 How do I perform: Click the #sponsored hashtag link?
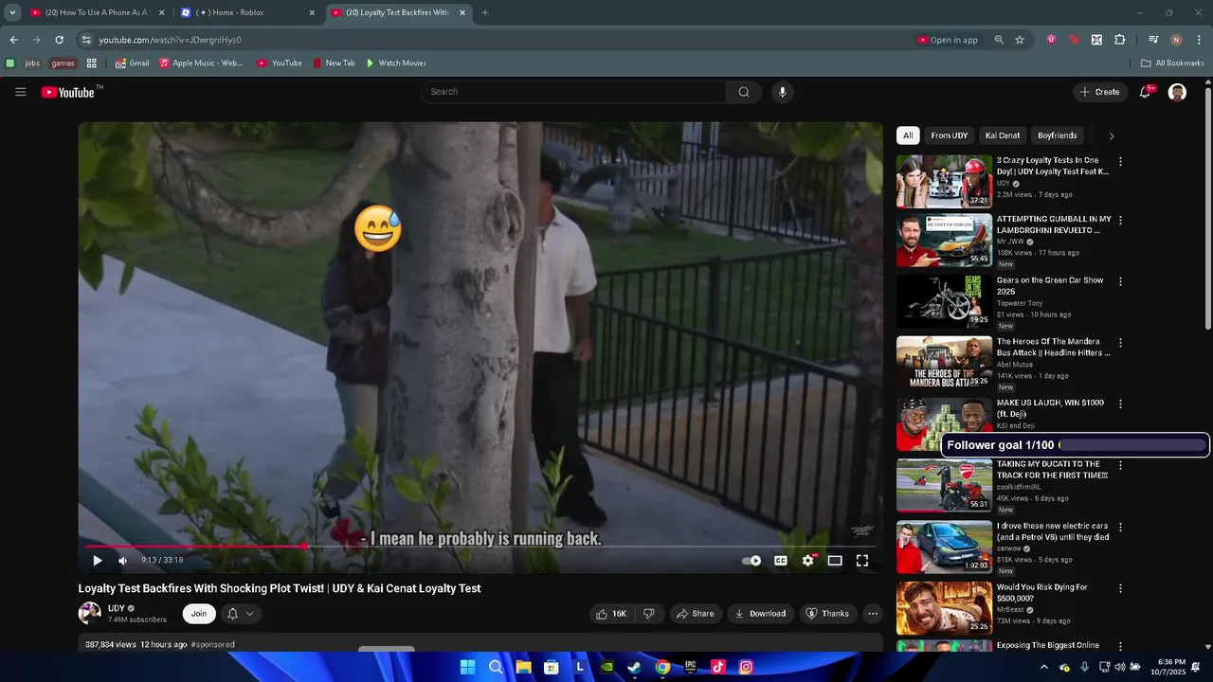coord(212,645)
